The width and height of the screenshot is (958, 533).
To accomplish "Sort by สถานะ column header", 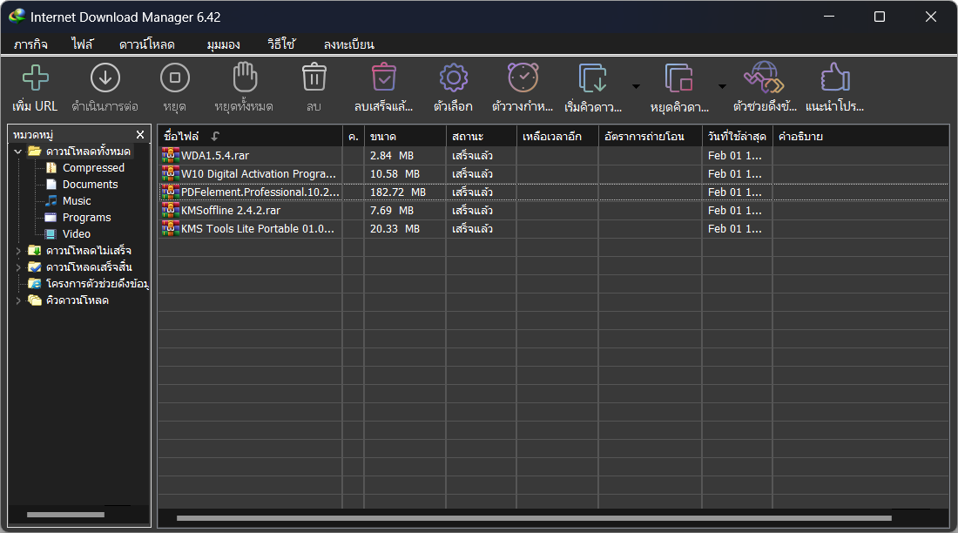I will coord(482,137).
